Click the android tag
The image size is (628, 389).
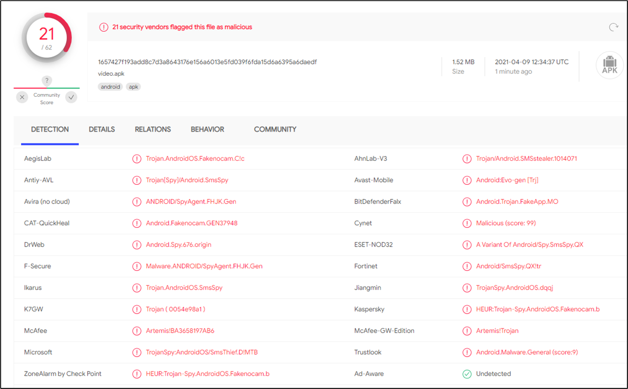111,87
